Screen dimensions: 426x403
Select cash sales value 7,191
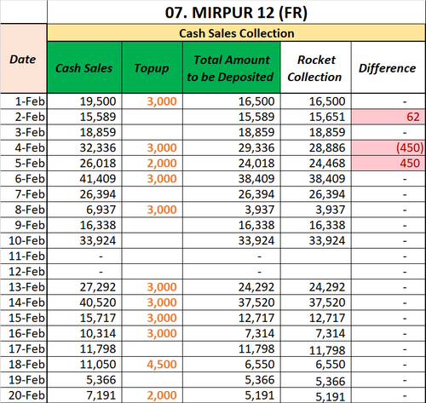tap(84, 395)
